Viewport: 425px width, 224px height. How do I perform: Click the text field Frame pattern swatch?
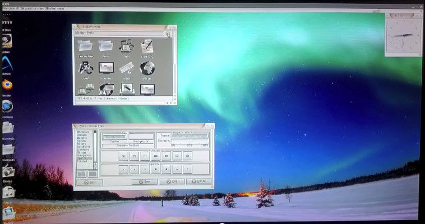pyautogui.click(x=114, y=137)
